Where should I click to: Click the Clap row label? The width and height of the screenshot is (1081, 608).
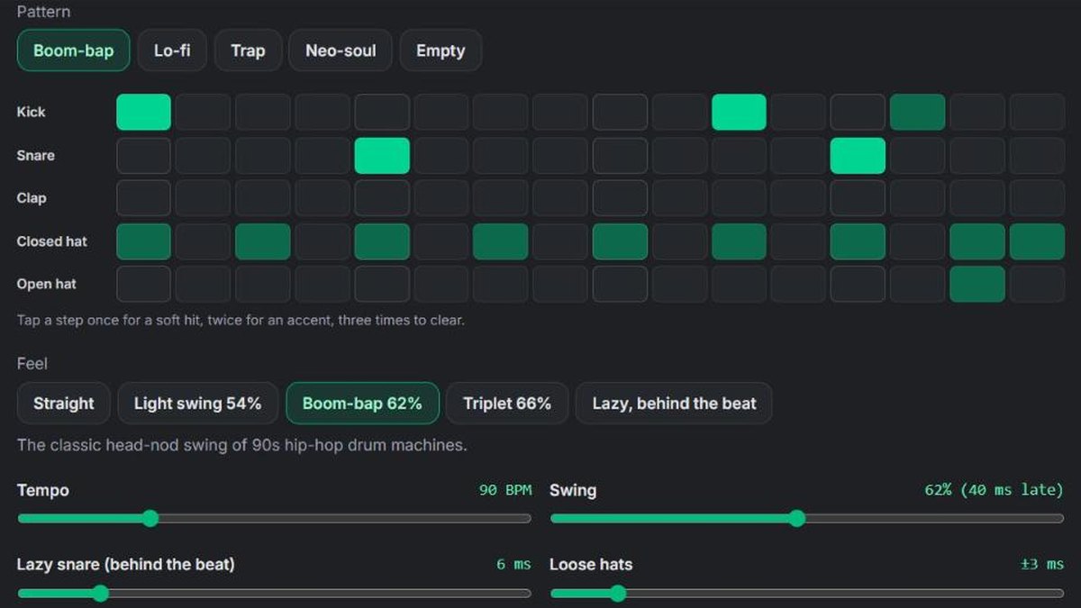point(31,197)
